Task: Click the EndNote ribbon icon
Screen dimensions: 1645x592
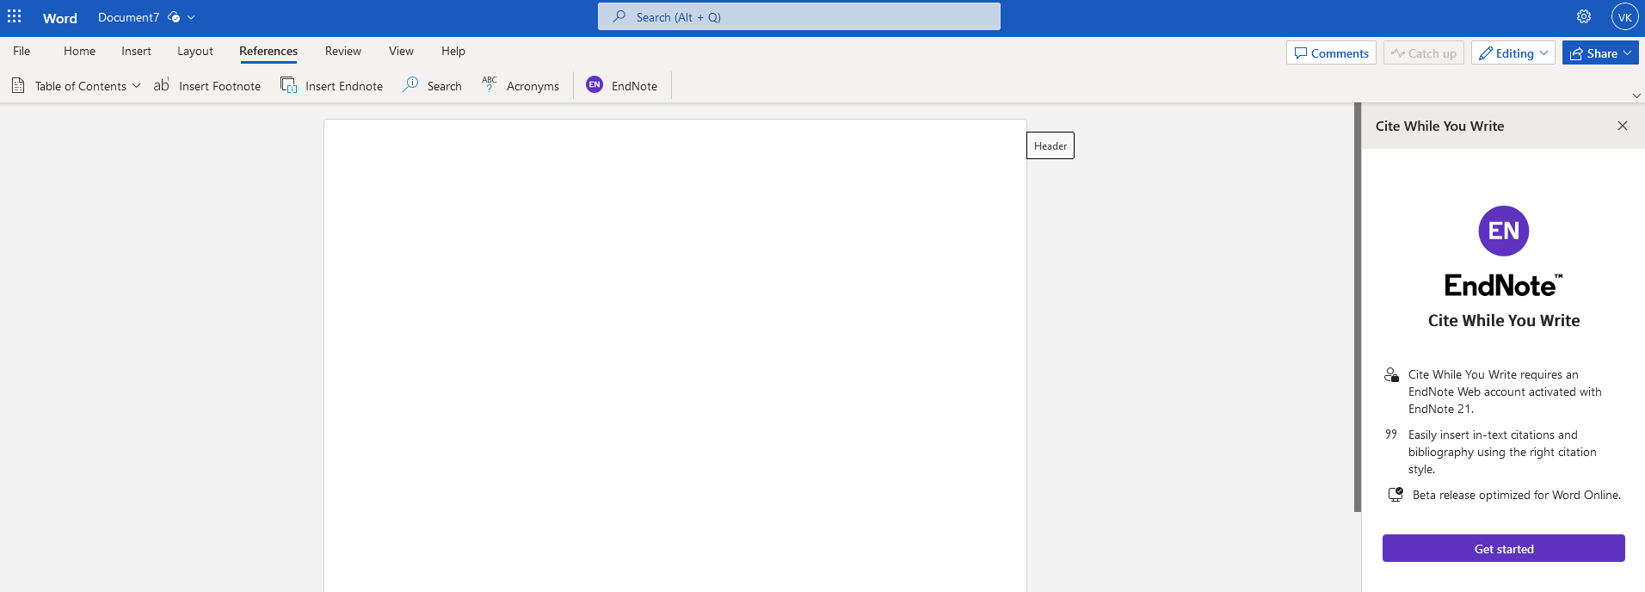Action: click(x=595, y=84)
